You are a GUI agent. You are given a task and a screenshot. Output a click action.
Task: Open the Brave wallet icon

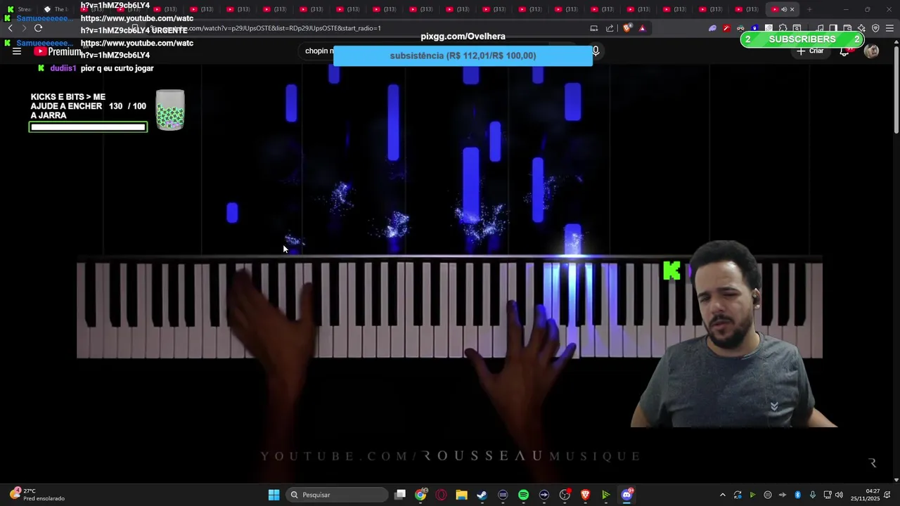[847, 28]
